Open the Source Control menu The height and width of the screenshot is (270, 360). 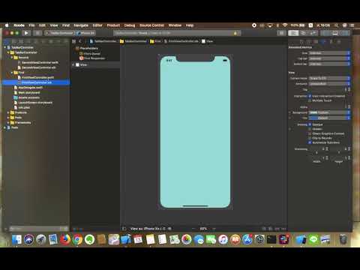tap(151, 25)
